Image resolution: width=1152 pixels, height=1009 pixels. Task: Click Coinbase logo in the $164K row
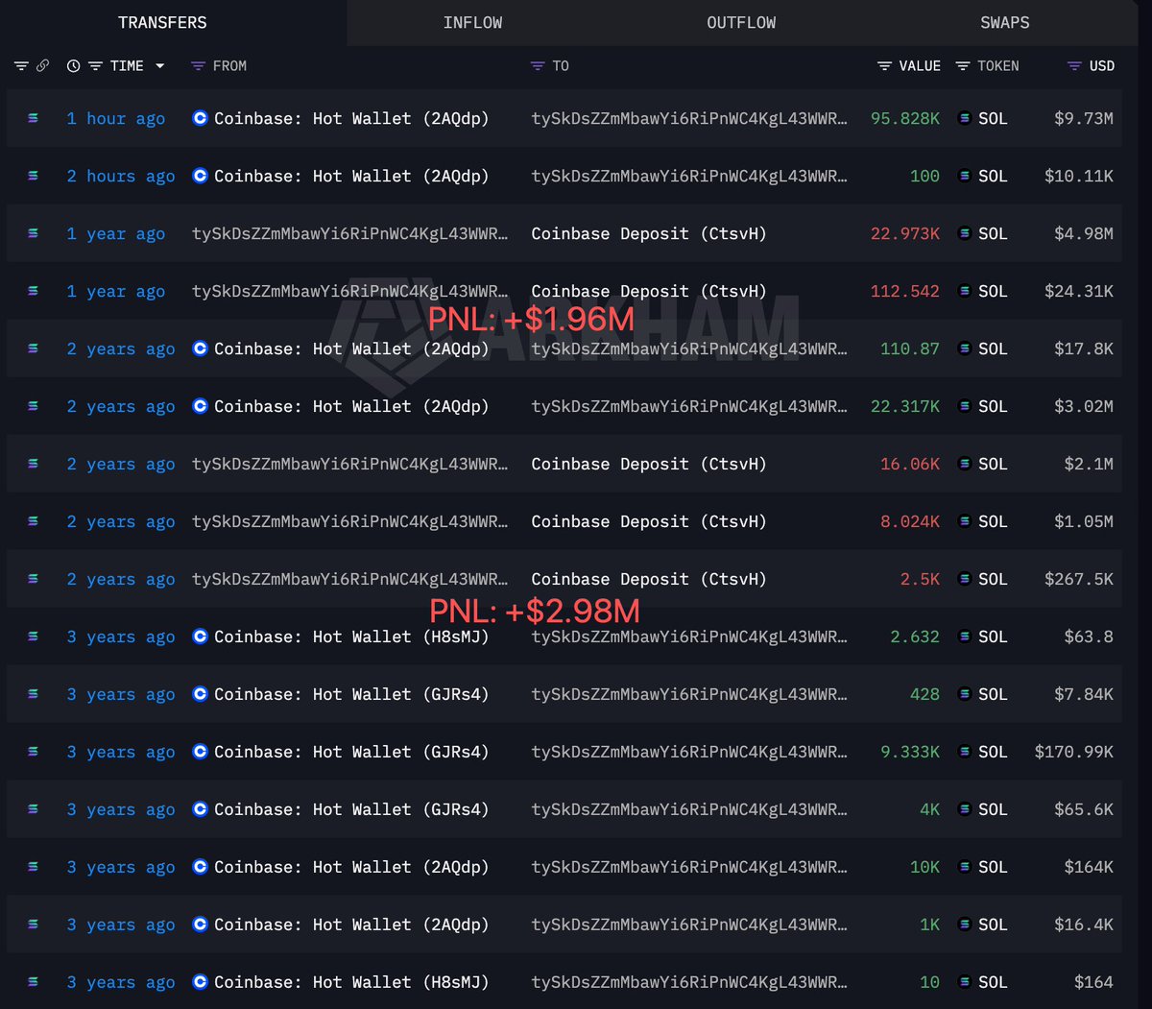pos(200,868)
